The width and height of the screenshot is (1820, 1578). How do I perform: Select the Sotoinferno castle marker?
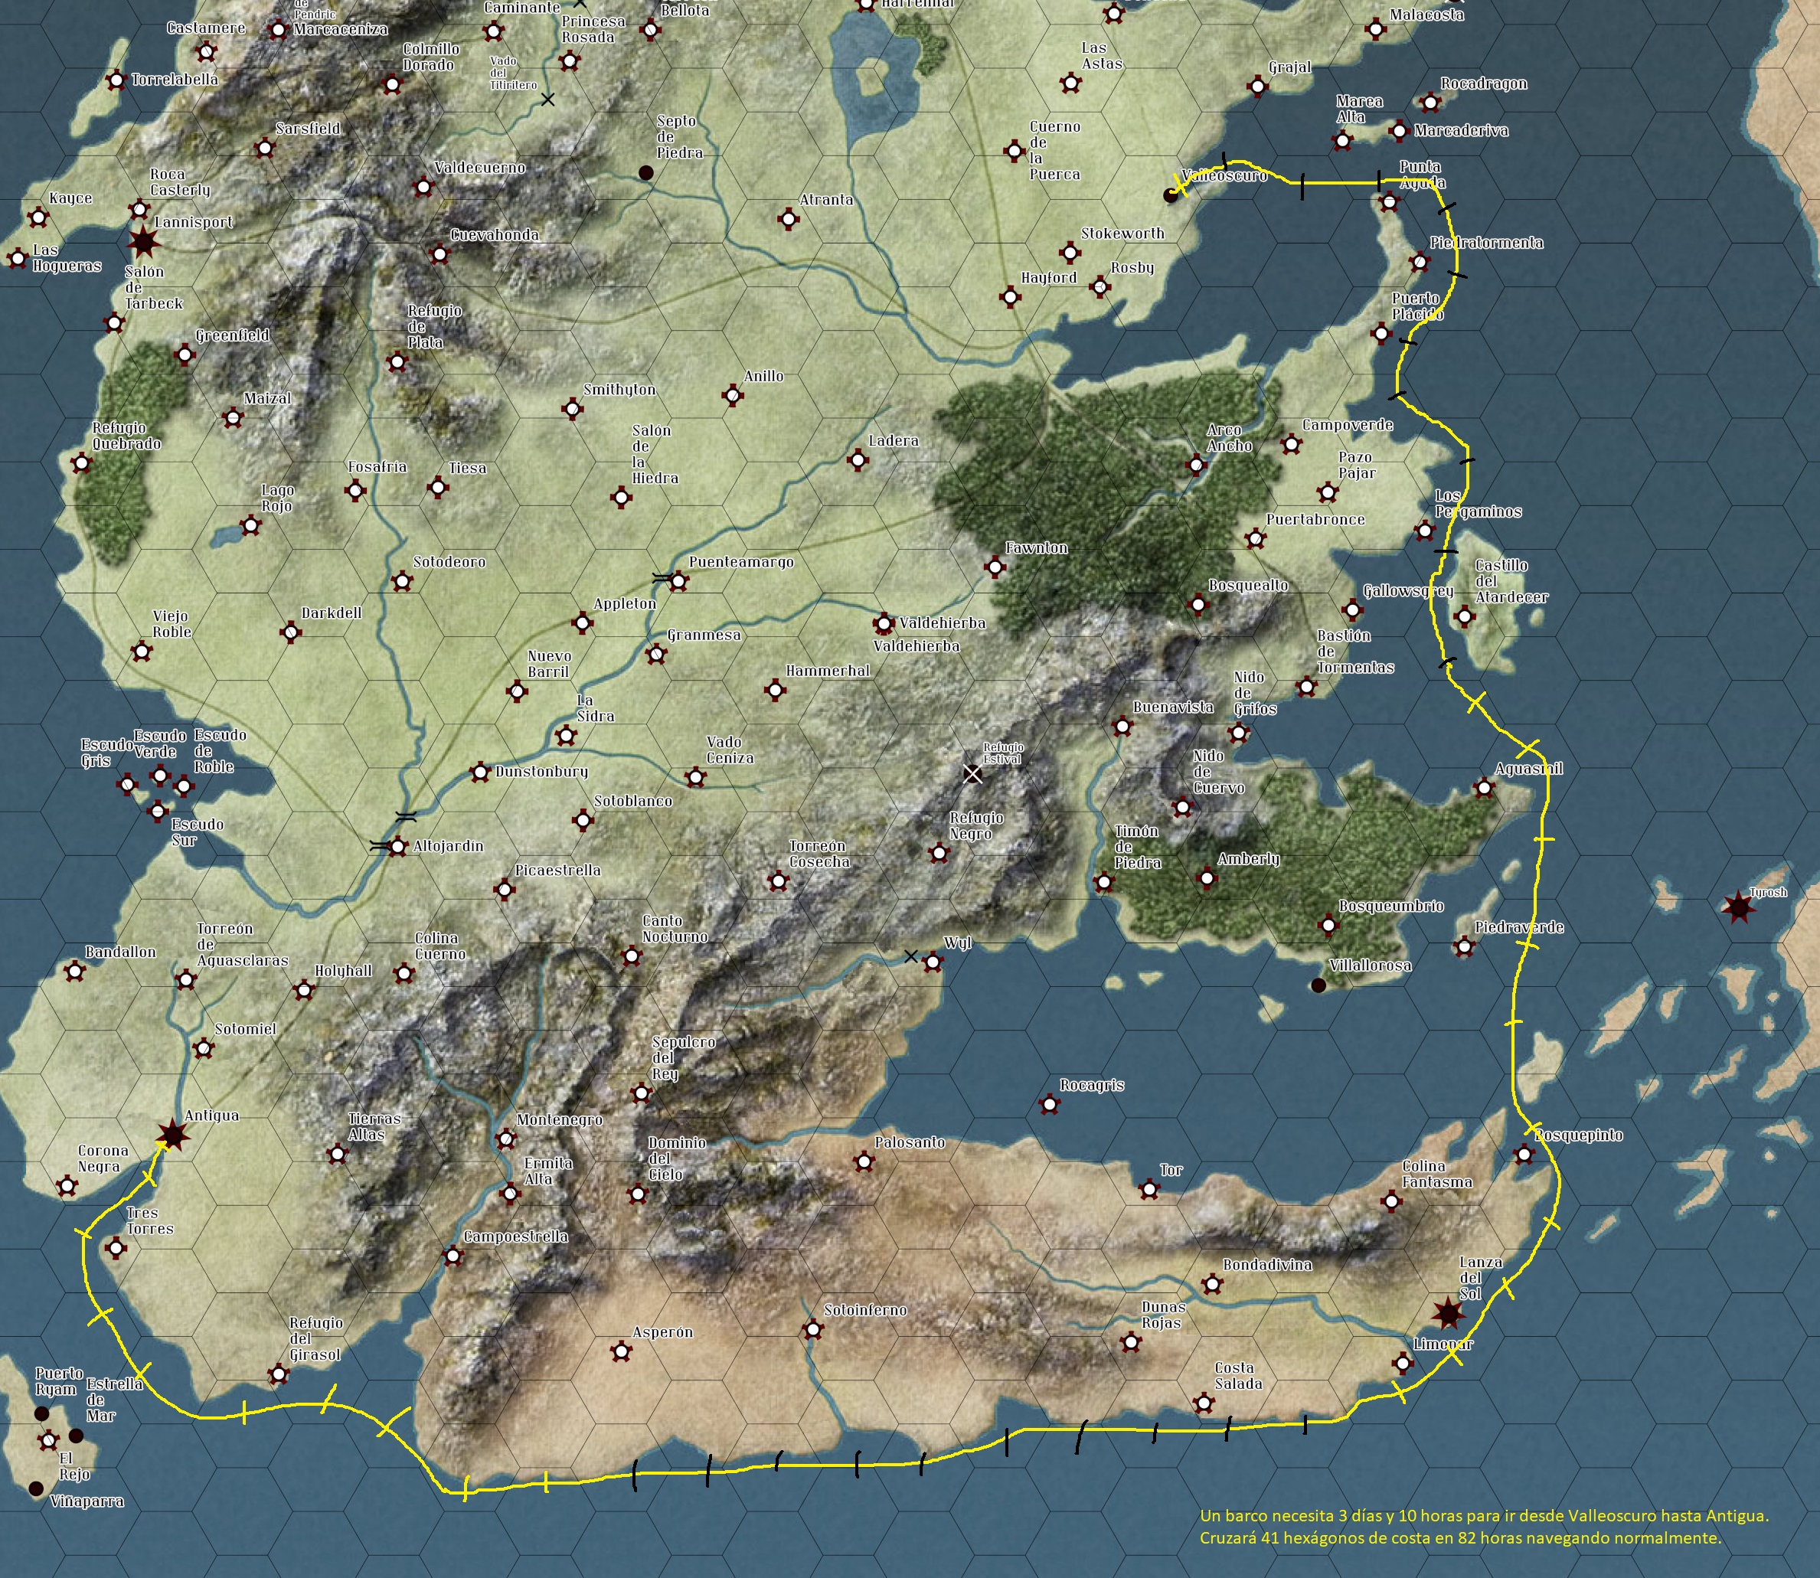tap(812, 1330)
